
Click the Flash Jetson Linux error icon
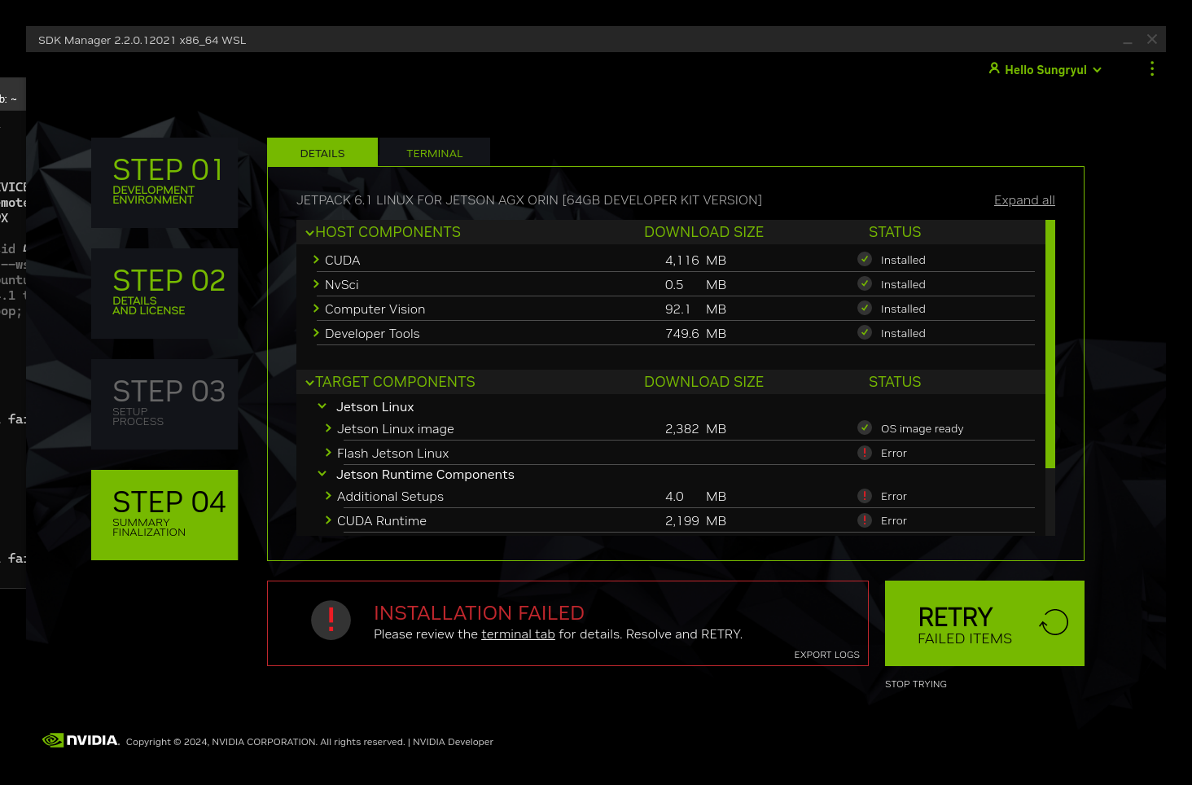coord(865,452)
